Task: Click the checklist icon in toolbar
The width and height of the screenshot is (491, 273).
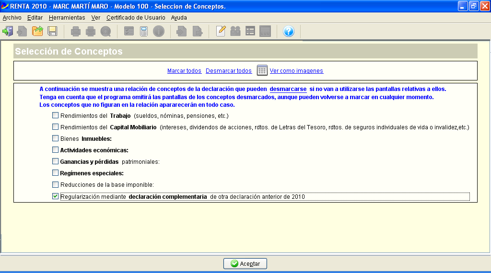Action: pyautogui.click(x=129, y=32)
